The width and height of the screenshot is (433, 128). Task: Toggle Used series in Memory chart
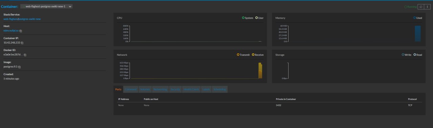pos(418,18)
